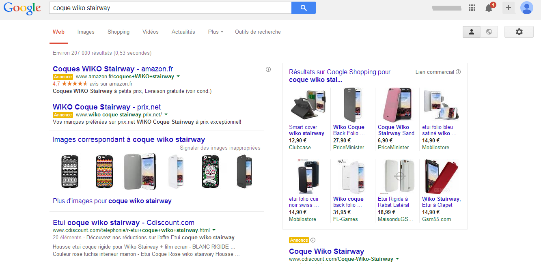
Task: Expand arrow next to prix.net URL
Action: click(x=166, y=115)
